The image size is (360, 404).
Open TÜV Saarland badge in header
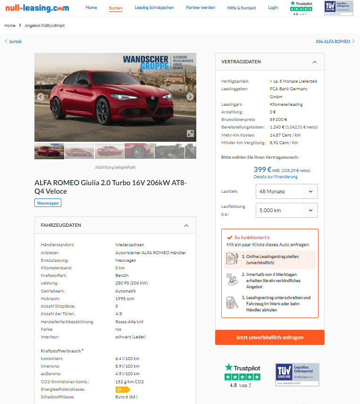tap(339, 8)
